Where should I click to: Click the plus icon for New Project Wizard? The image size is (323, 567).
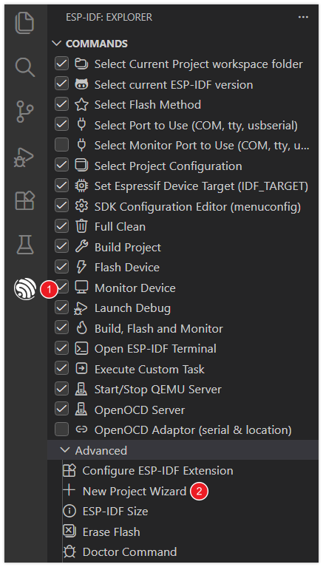pos(69,491)
